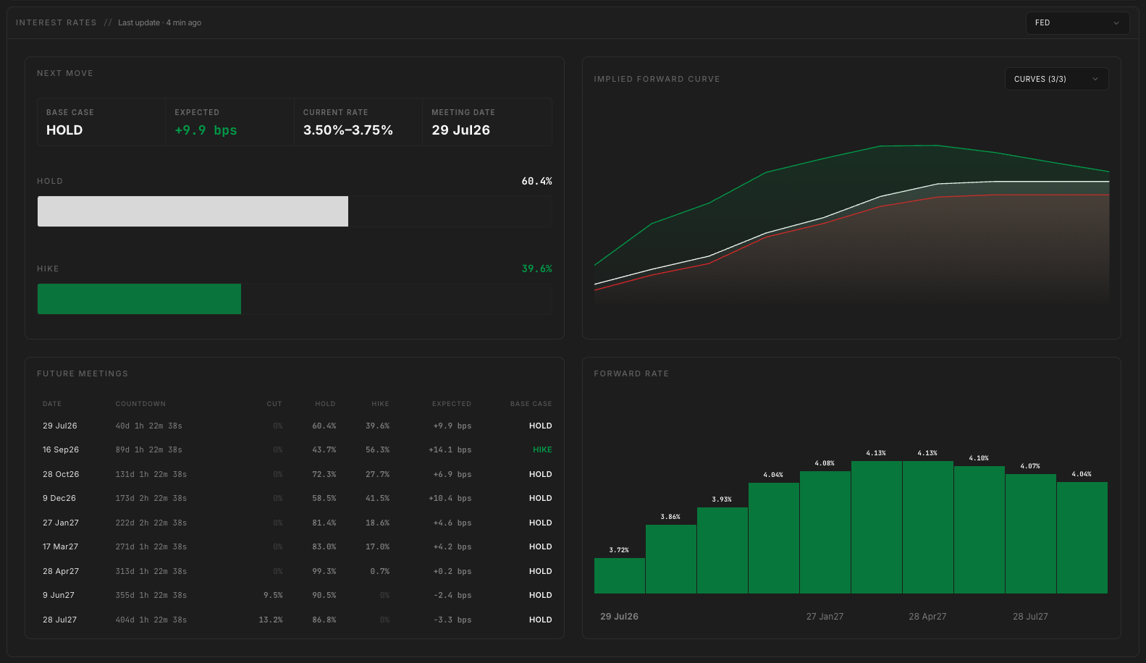Viewport: 1146px width, 663px height.
Task: Select the 16 Sep26 meeting row date
Action: click(x=61, y=449)
